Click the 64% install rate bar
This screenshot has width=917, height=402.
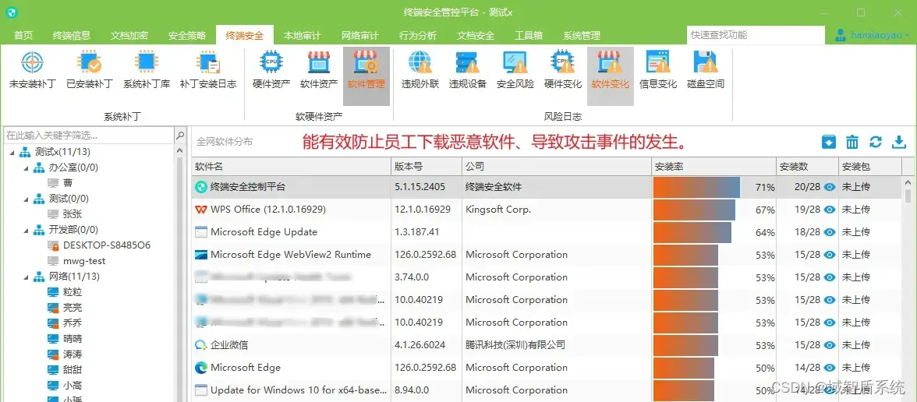click(692, 232)
